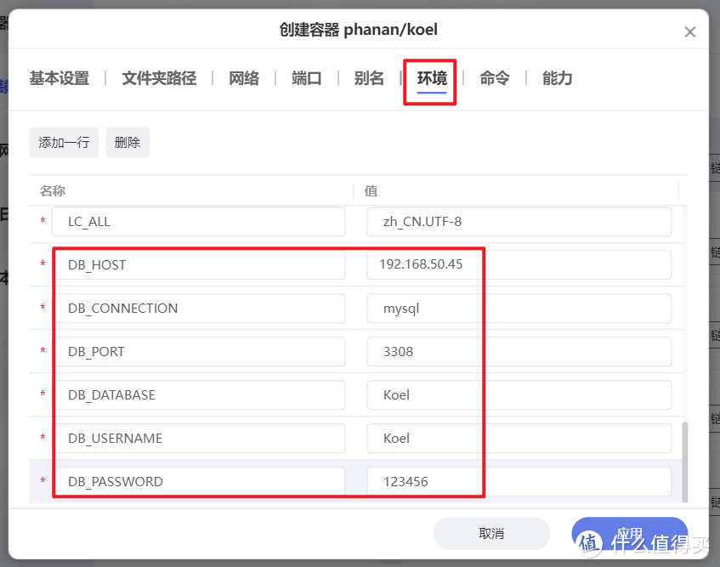
Task: Open the 别名 tab
Action: point(369,77)
